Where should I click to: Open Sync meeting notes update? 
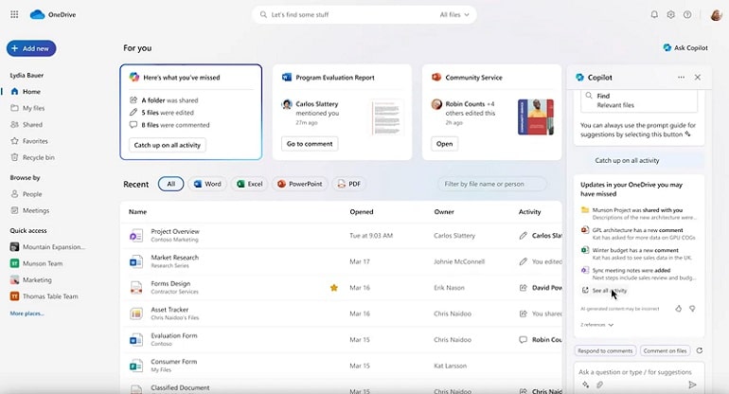639,274
